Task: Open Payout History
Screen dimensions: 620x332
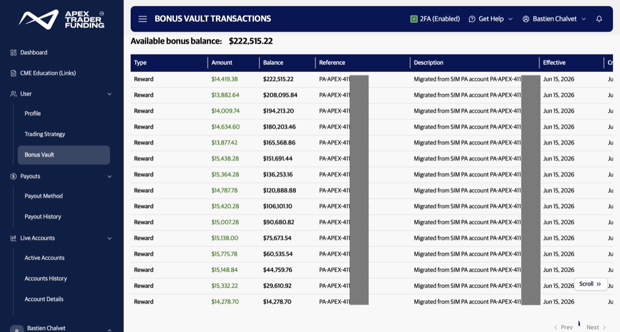Action: point(43,217)
